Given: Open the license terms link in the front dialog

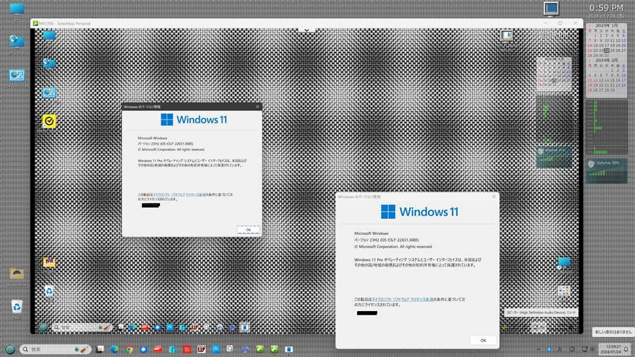Looking at the screenshot, I should pyautogui.click(x=402, y=299).
